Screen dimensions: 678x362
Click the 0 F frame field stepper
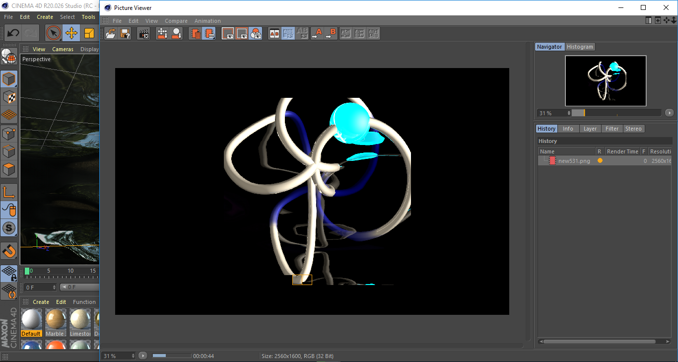(54, 287)
